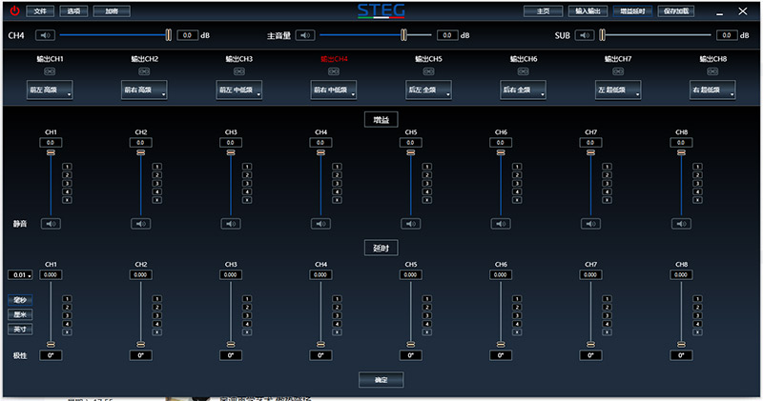Toggle CH2 polarity 0° button
Image resolution: width=763 pixels, height=401 pixels.
pos(140,355)
